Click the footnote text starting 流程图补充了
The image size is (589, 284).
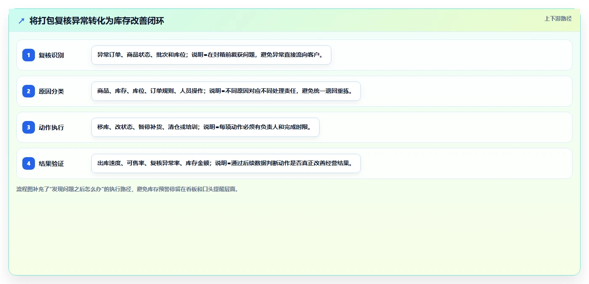[x=128, y=189]
